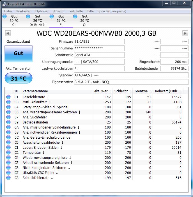Image resolution: width=193 pixels, height=197 pixels.
Task: Click the Eigenschaften field S.M.A.R.T., AAM, NCQ
Action: [x=131, y=82]
